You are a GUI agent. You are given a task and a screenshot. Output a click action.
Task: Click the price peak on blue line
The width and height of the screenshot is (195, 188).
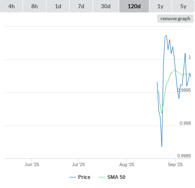pos(167,36)
